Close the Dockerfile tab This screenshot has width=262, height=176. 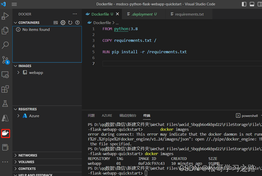tap(118, 14)
